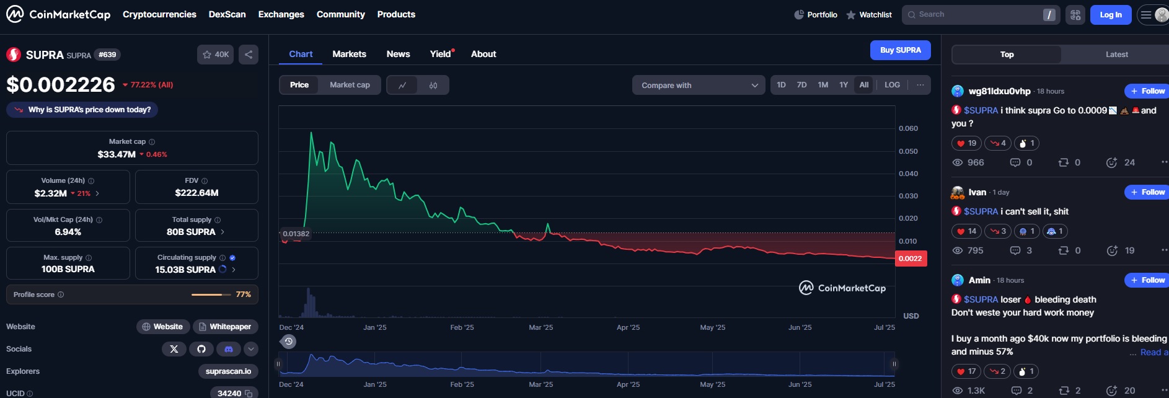Open the apps grid icon beside search

(1075, 15)
